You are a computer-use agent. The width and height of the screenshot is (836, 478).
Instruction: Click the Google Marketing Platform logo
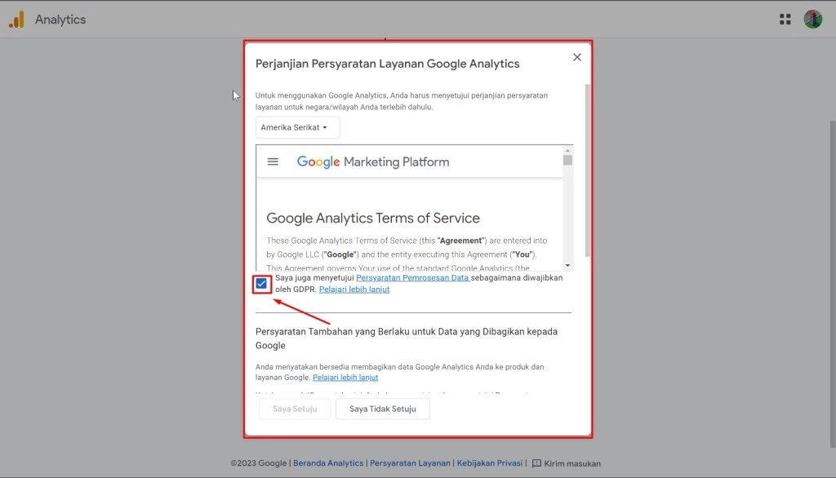(x=373, y=162)
